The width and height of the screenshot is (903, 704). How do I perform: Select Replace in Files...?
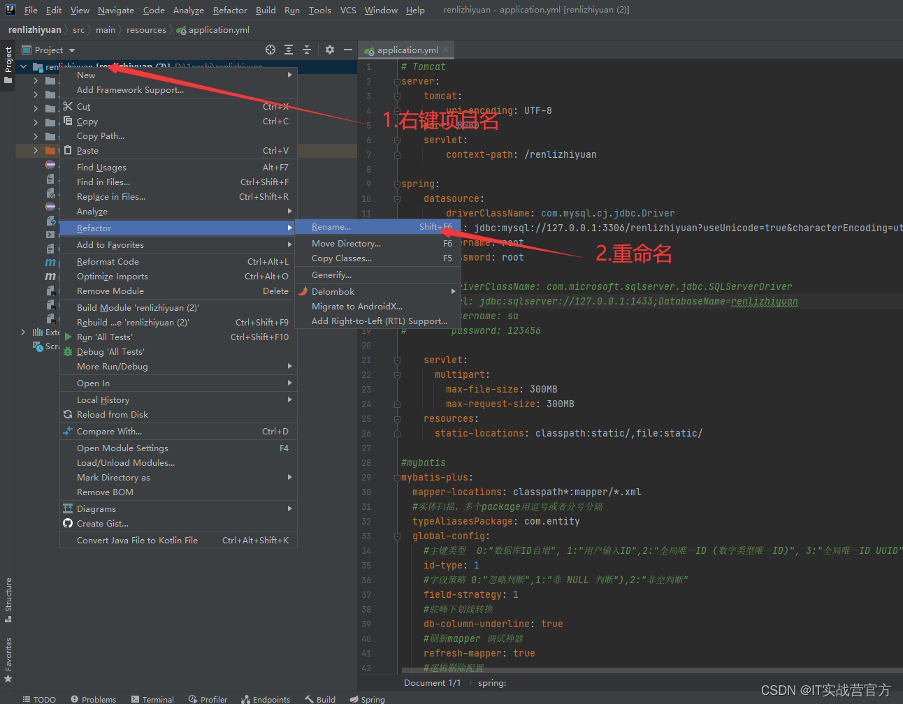179,197
